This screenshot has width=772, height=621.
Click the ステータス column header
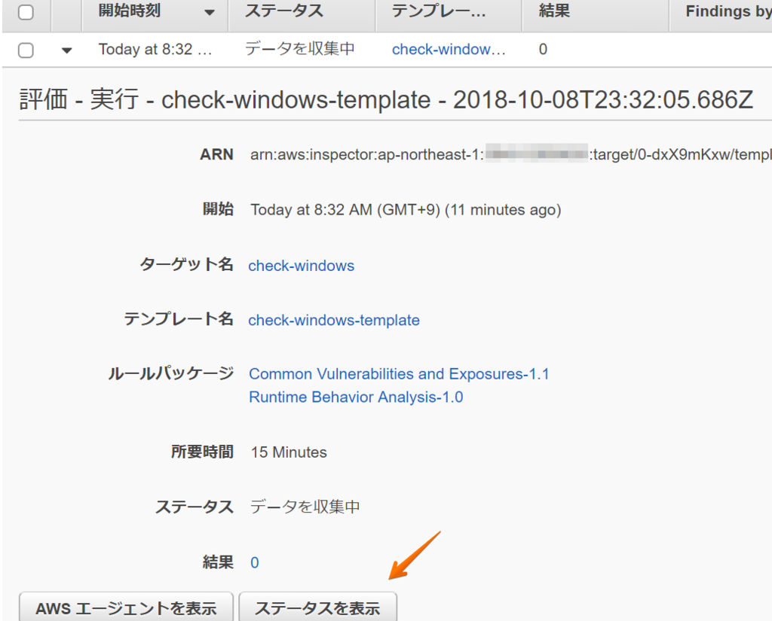(284, 11)
